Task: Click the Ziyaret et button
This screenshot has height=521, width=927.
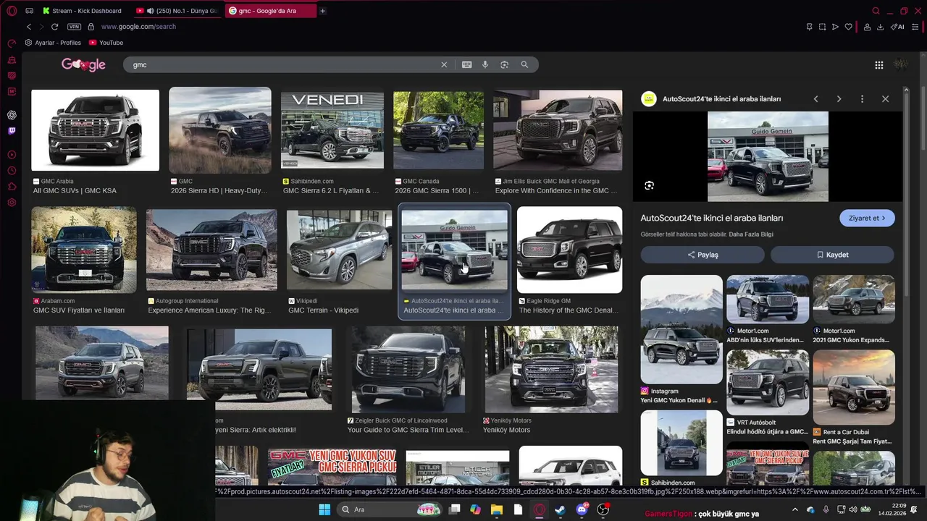Action: click(867, 218)
